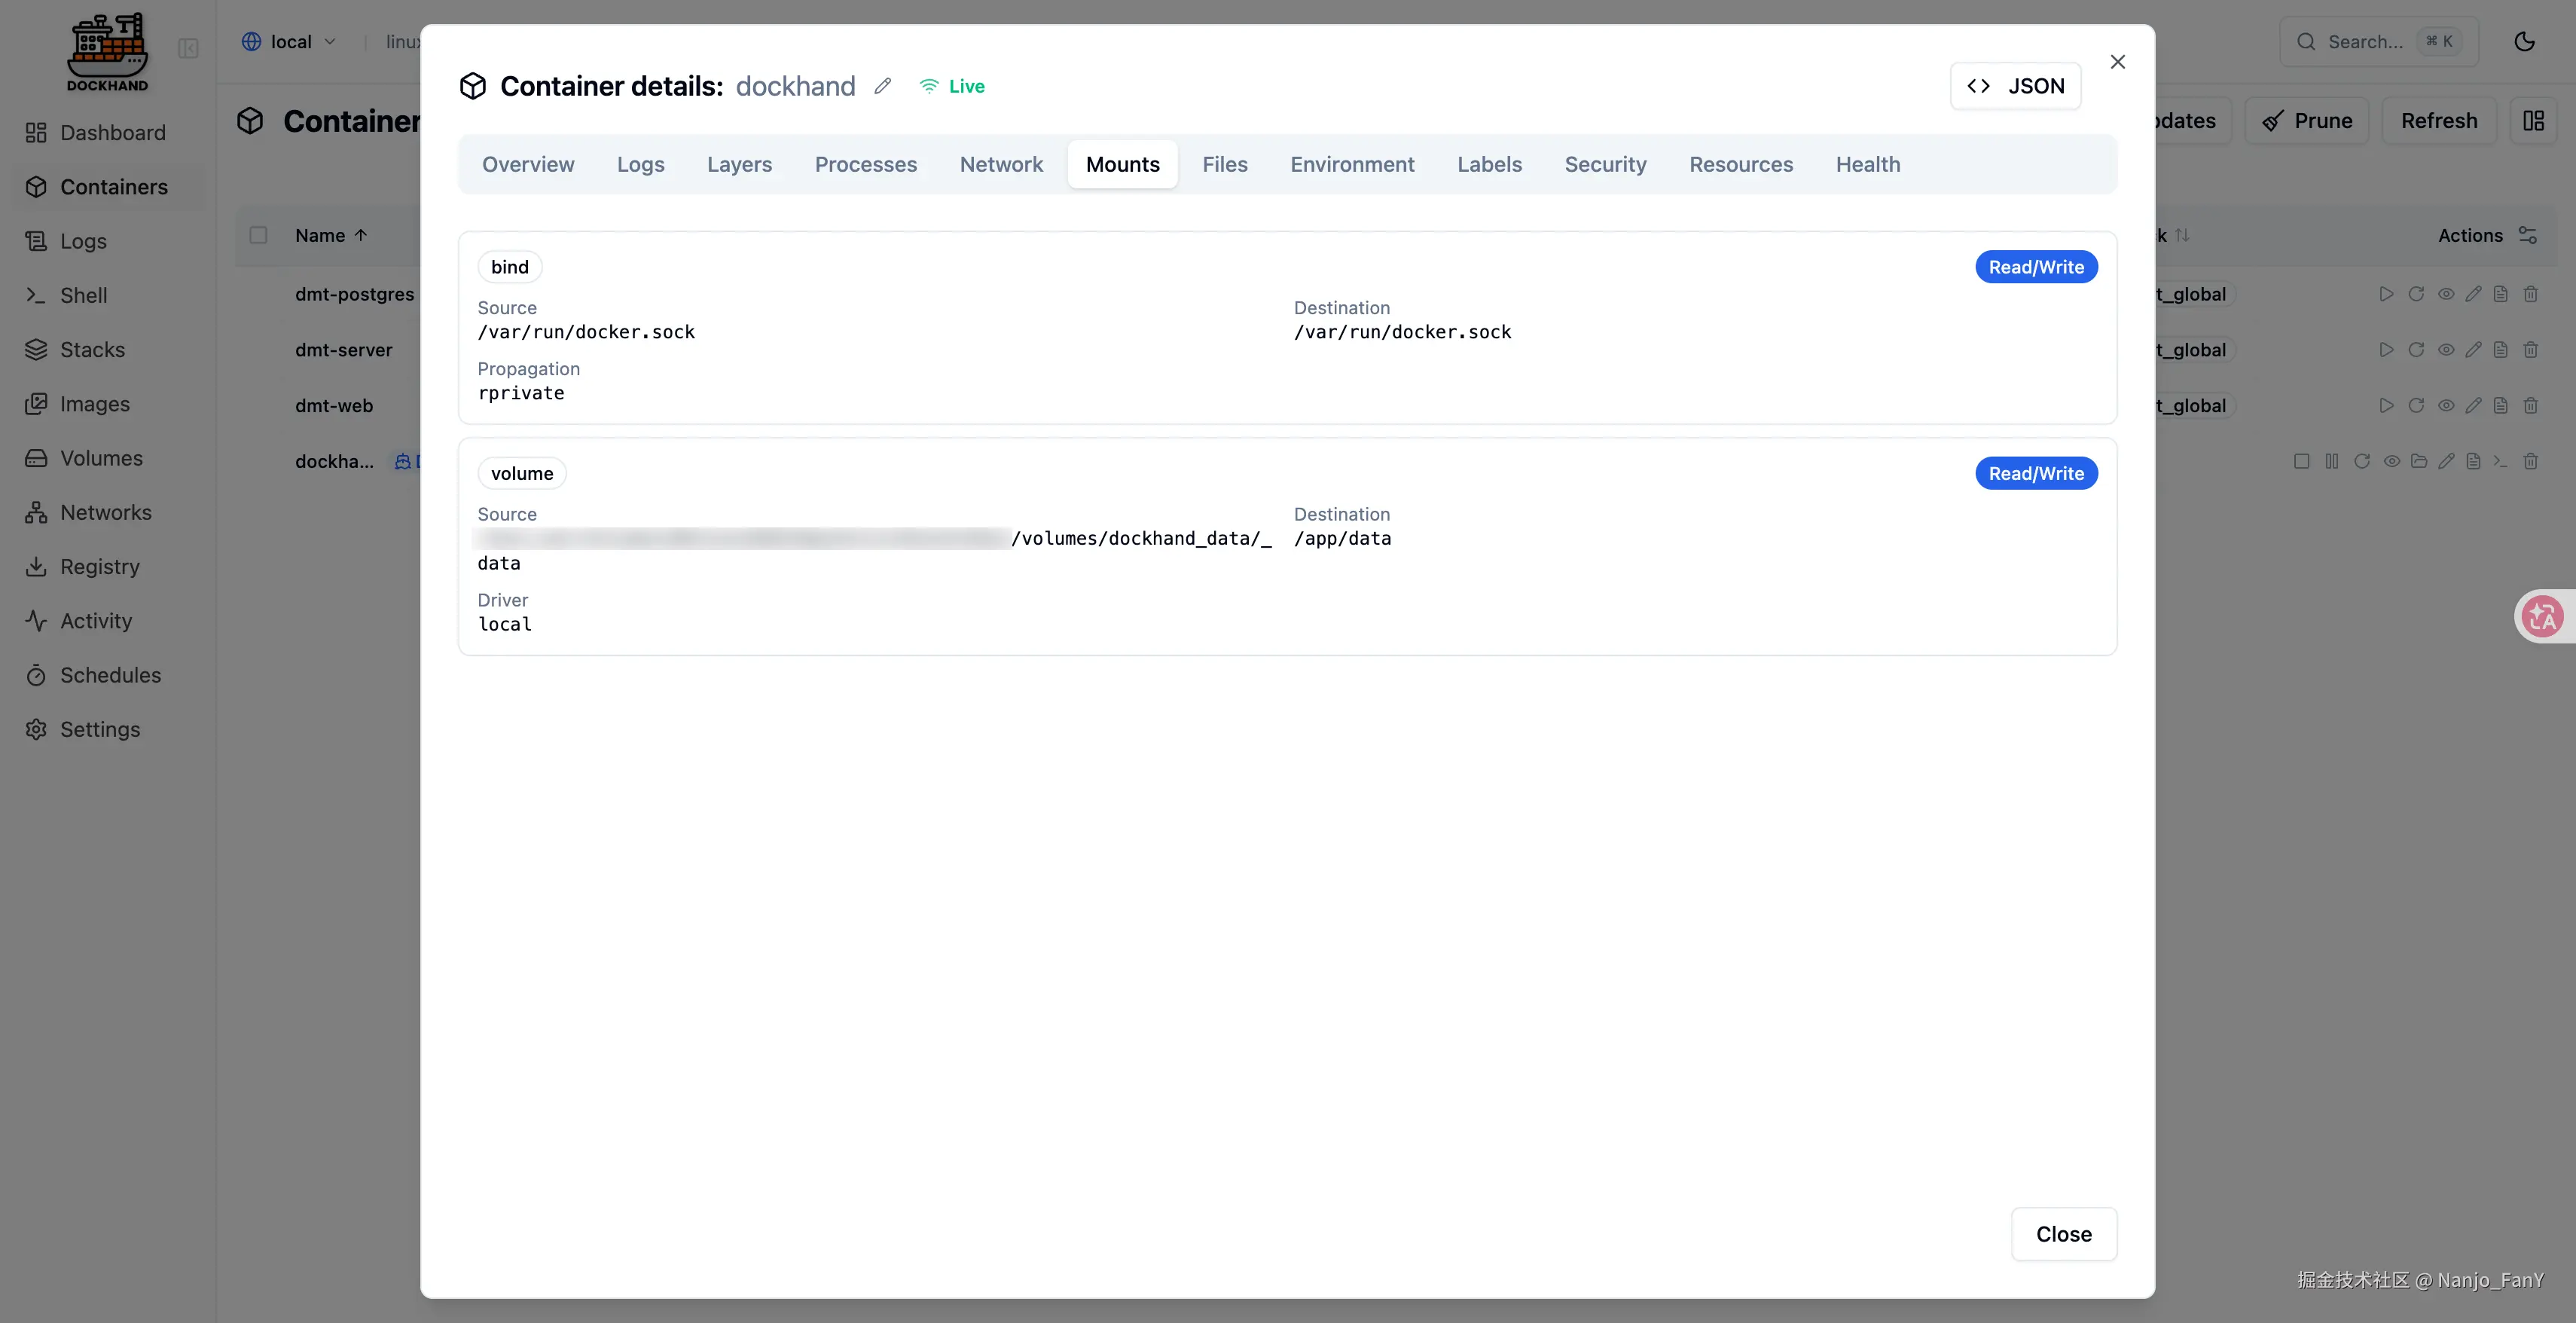Close the container details dialog with X
2576x1323 pixels.
coord(2117,62)
